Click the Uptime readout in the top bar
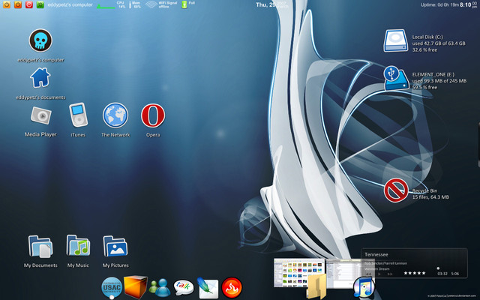Viewport: 480px width, 300px height. coord(439,4)
